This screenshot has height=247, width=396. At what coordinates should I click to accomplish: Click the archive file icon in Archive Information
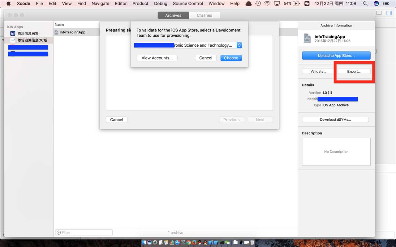tap(307, 38)
